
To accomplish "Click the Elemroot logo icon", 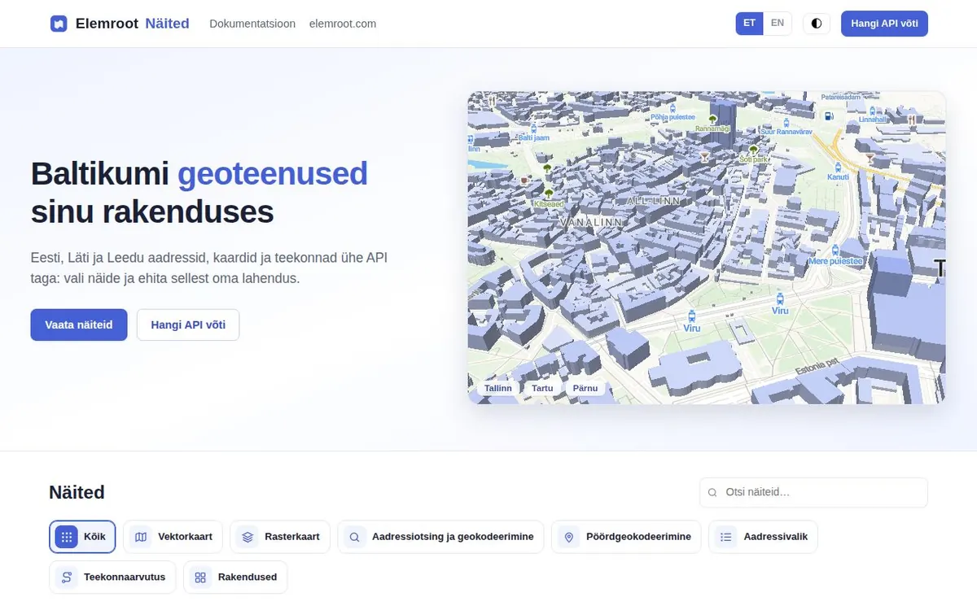I will pos(59,24).
